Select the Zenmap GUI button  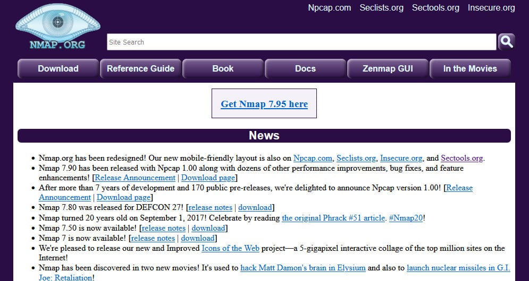tap(388, 68)
